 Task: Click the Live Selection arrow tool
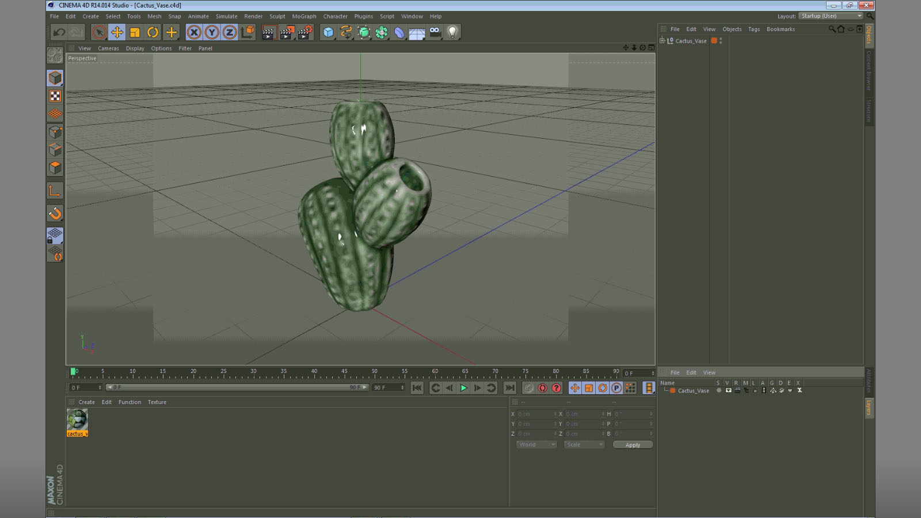[99, 32]
